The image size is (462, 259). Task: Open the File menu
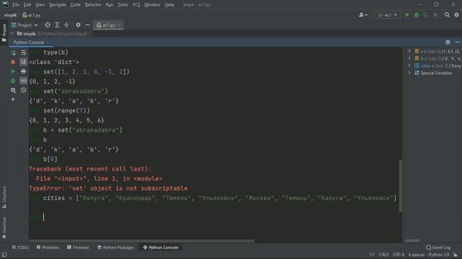click(16, 5)
